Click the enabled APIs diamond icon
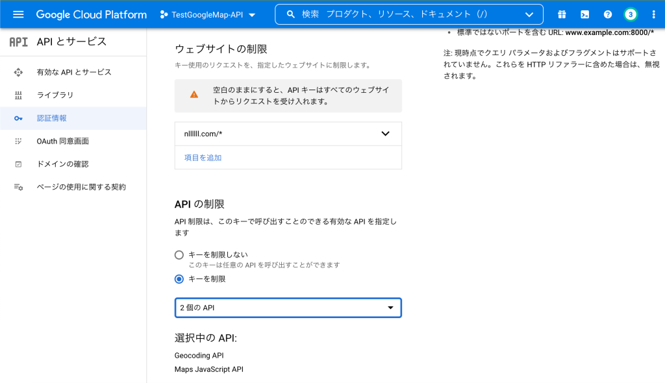Image resolution: width=665 pixels, height=383 pixels. tap(18, 72)
